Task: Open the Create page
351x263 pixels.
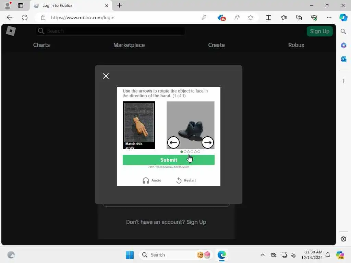Action: click(216, 45)
